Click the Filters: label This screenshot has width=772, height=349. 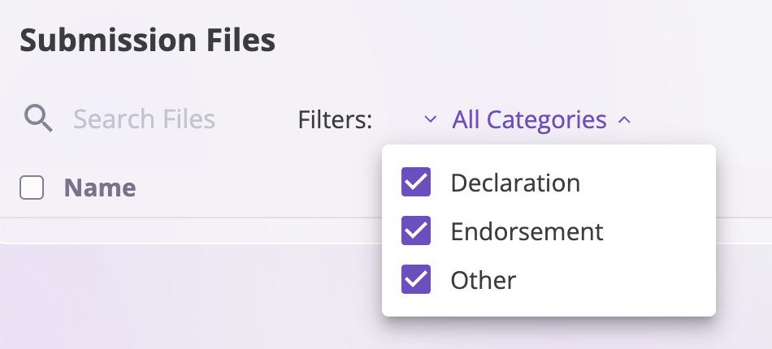[335, 119]
